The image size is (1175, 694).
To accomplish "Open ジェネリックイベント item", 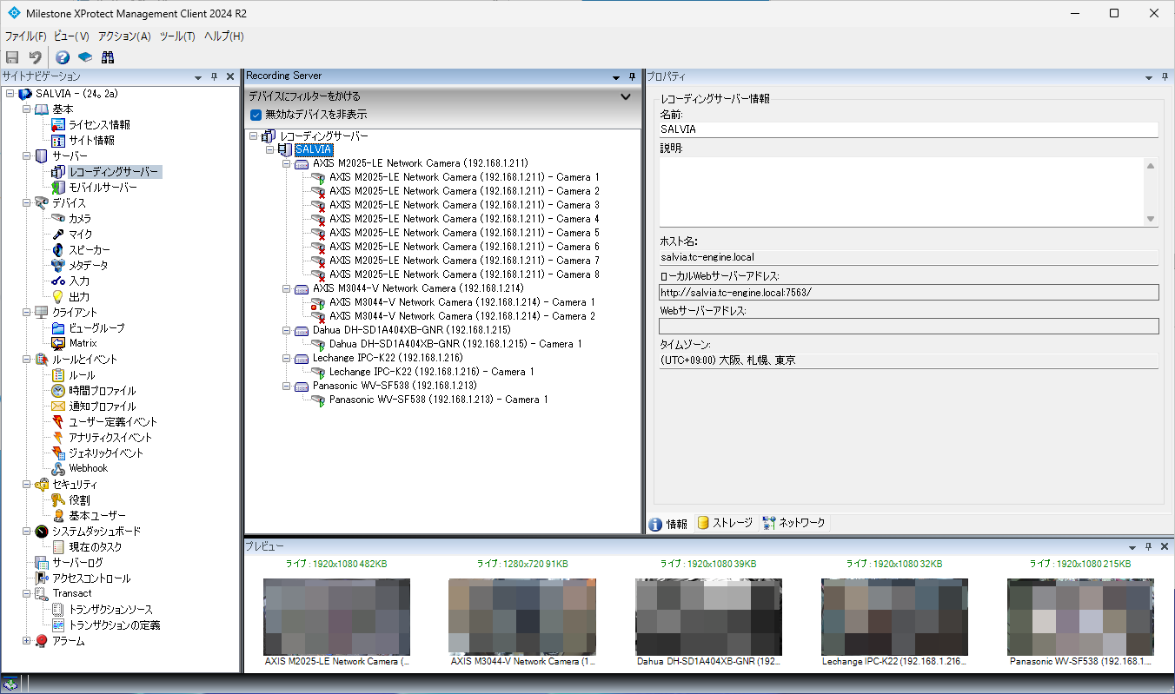I will 106,453.
